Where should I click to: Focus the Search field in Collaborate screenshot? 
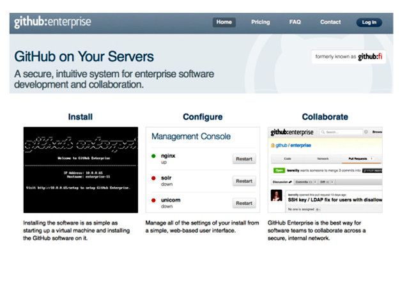click(341, 132)
